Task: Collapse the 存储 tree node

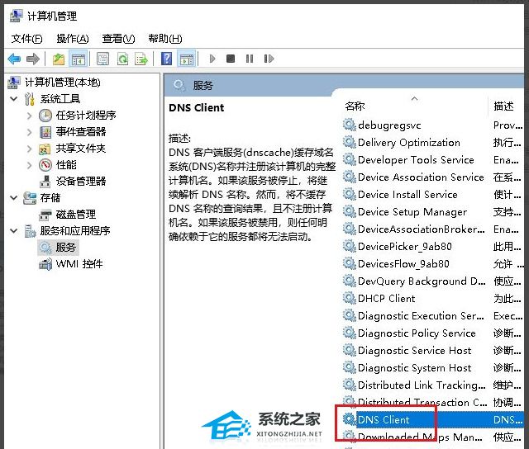Action: [x=14, y=198]
